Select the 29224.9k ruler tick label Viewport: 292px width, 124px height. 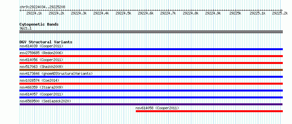coord(213,13)
